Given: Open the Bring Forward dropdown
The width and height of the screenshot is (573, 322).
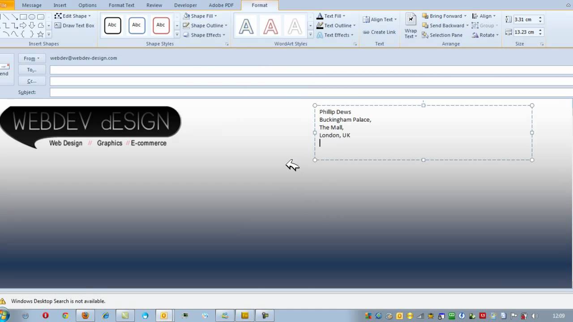Looking at the screenshot, I should click(444, 16).
